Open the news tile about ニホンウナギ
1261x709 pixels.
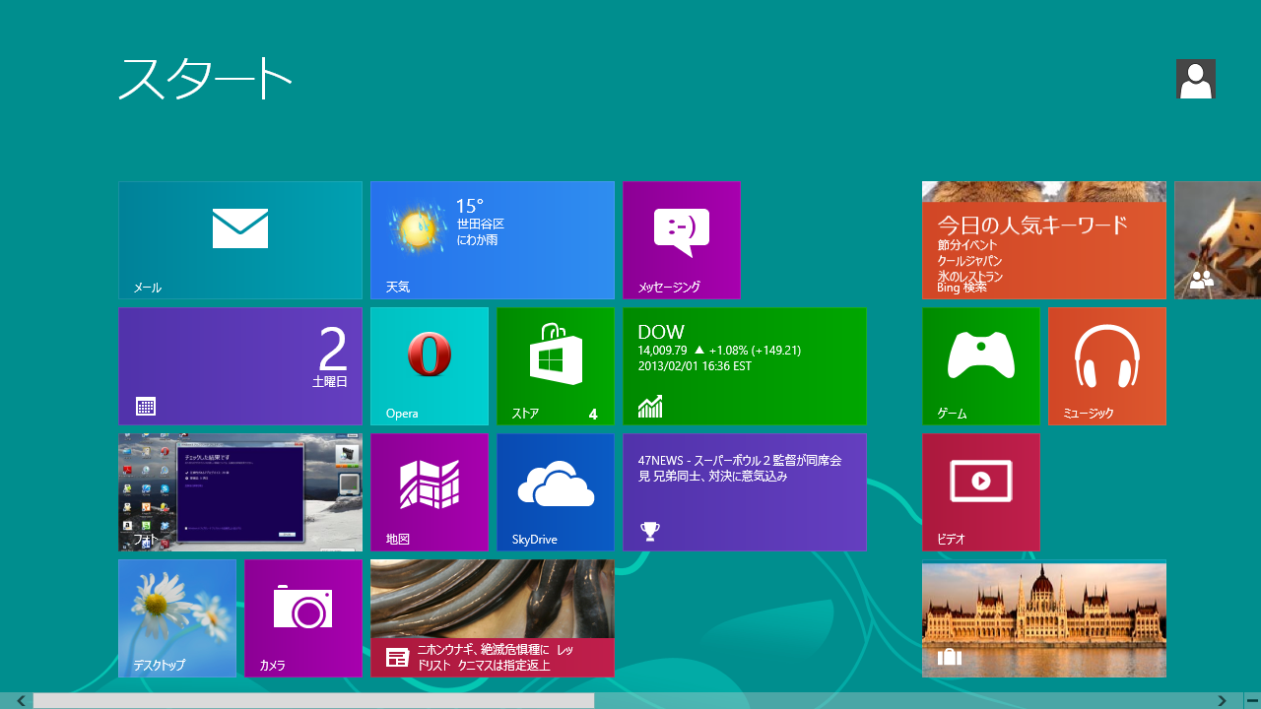click(x=493, y=618)
